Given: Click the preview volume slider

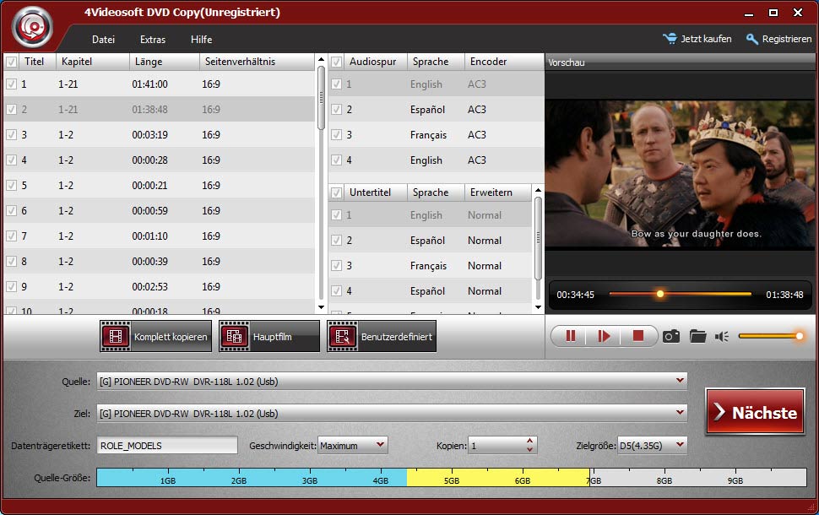Looking at the screenshot, I should tap(768, 336).
